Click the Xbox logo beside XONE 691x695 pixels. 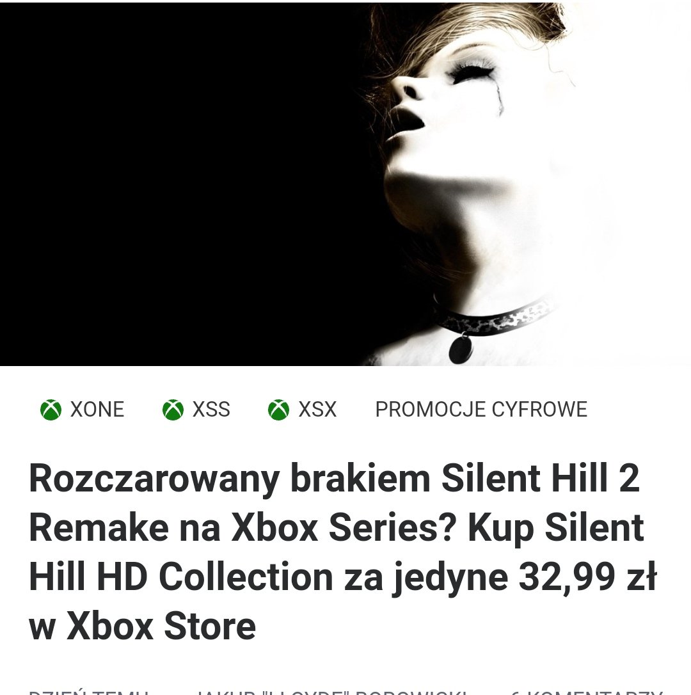[51, 410]
